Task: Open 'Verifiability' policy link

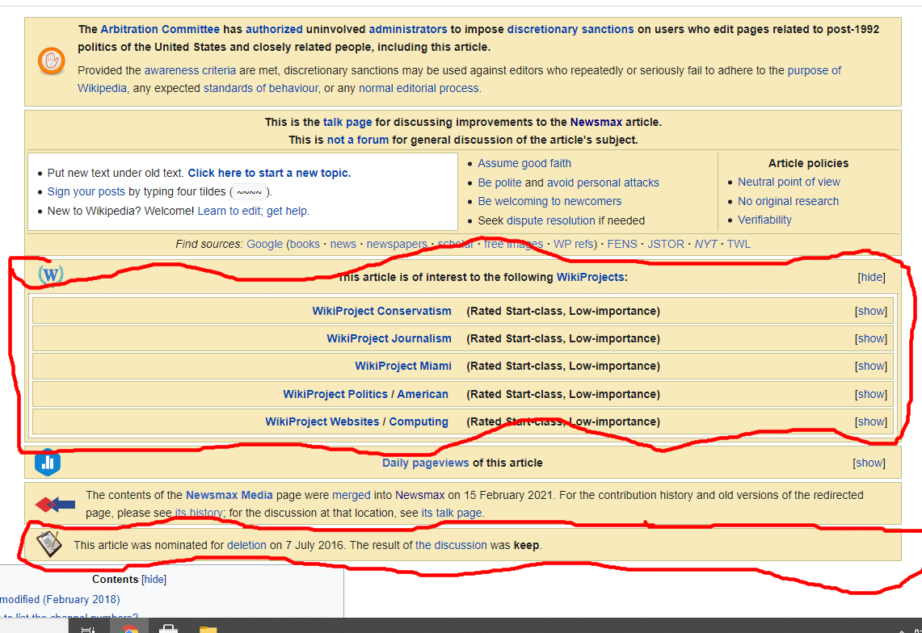Action: pyautogui.click(x=765, y=220)
